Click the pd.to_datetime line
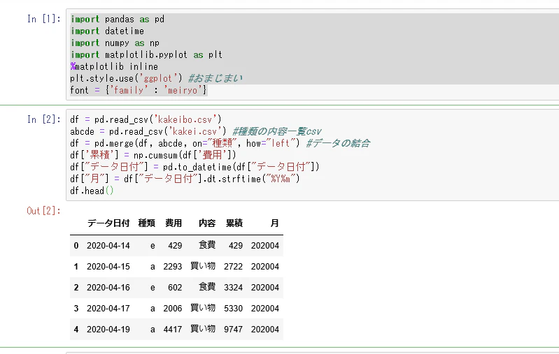Screen dimensions: 559x354 (195, 167)
